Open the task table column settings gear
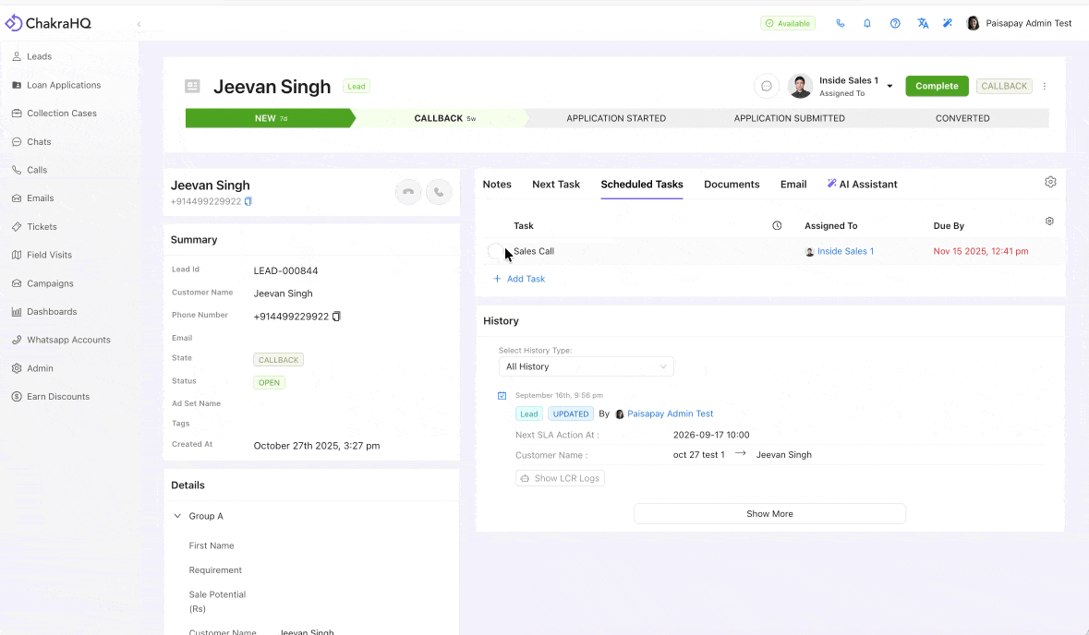 coord(1049,221)
